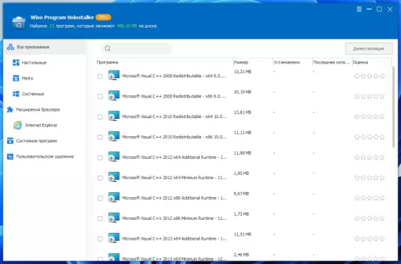Check Visual C++ 2012 x86 Minimum Runtime checkbox

tap(100, 218)
